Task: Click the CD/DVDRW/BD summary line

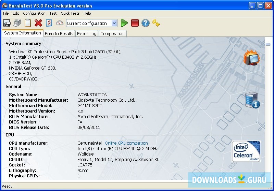Action: coord(24,79)
